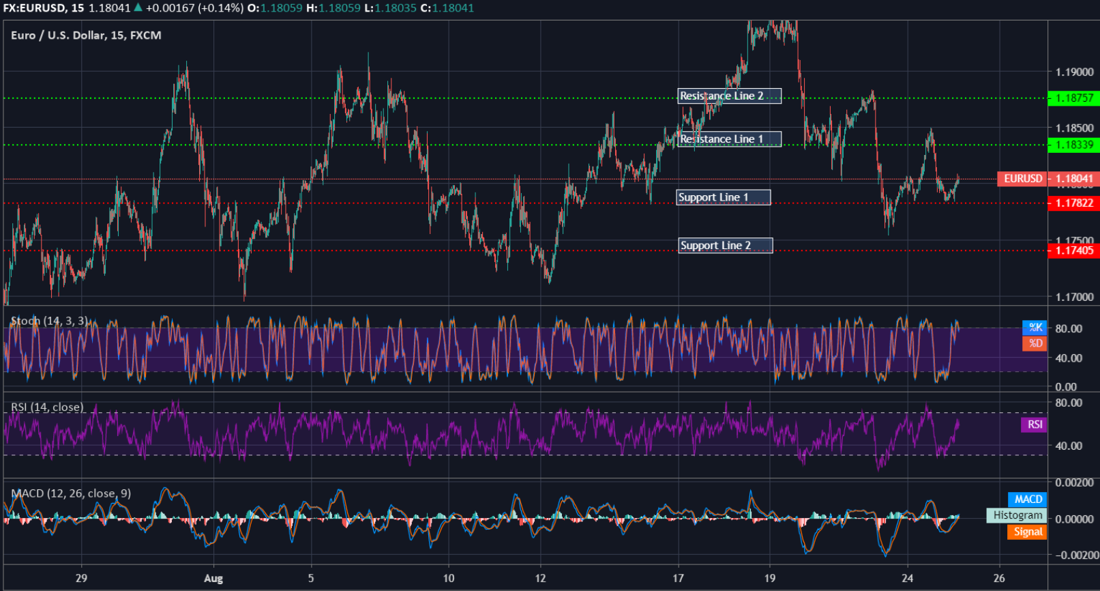Click the EURUSD current price label
Viewport: 1100px width, 591px height.
1022,179
